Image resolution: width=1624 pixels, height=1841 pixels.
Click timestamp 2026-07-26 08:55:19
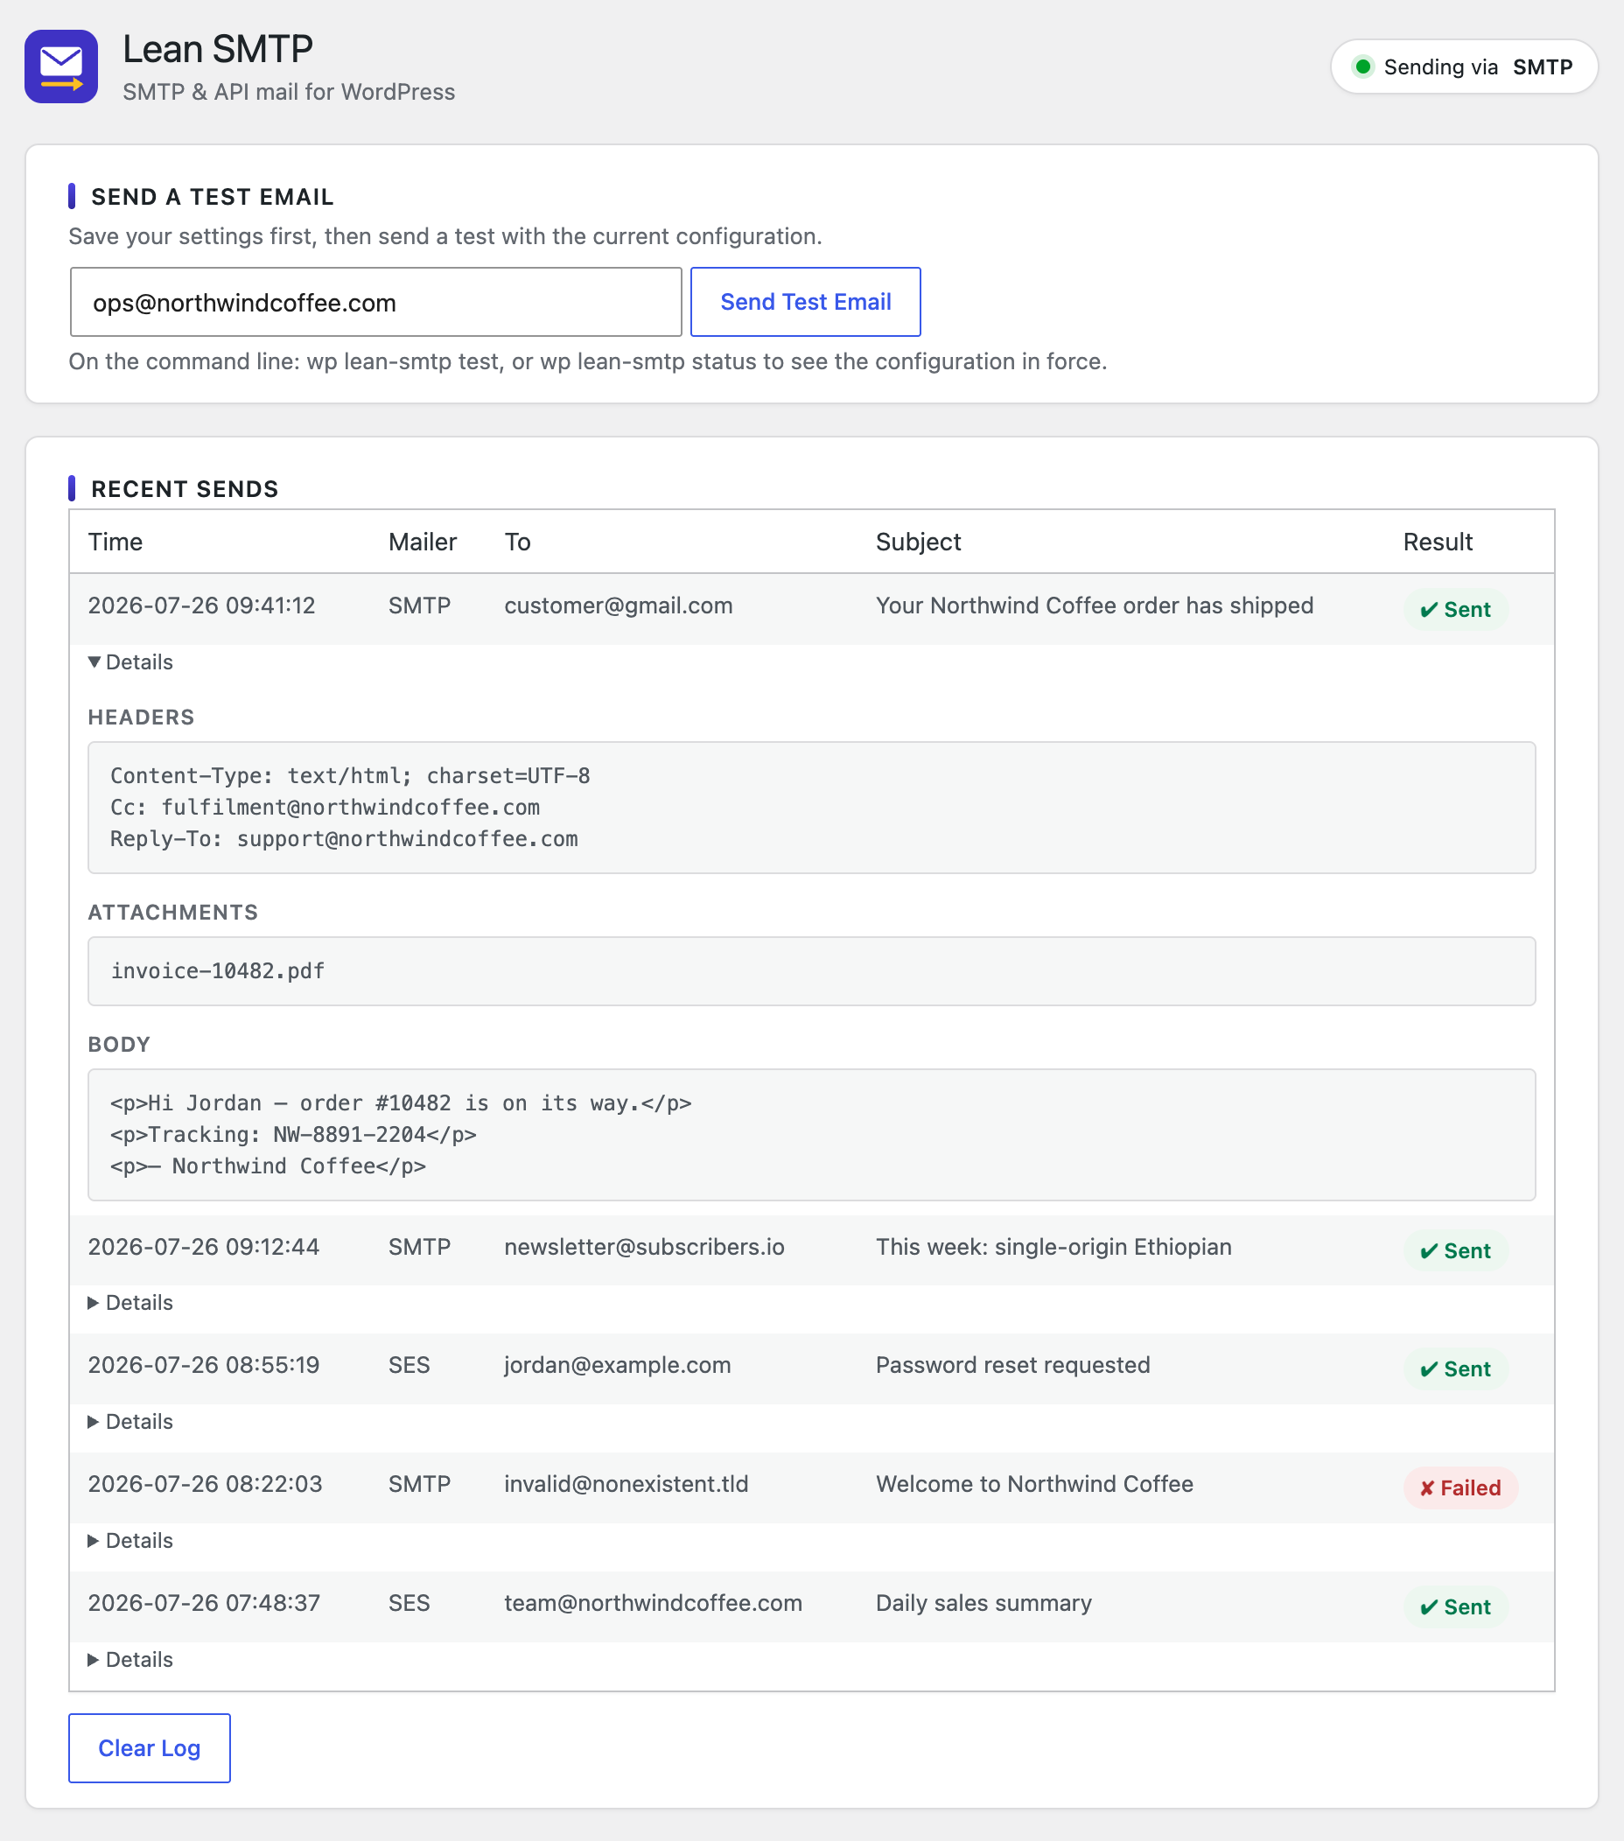[x=204, y=1364]
